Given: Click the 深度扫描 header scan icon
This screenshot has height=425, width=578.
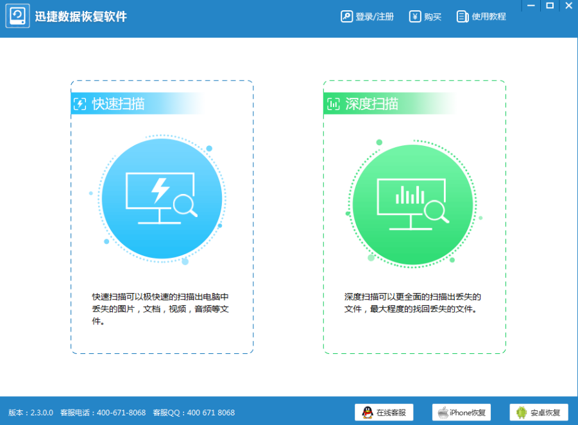Looking at the screenshot, I should click(x=333, y=104).
